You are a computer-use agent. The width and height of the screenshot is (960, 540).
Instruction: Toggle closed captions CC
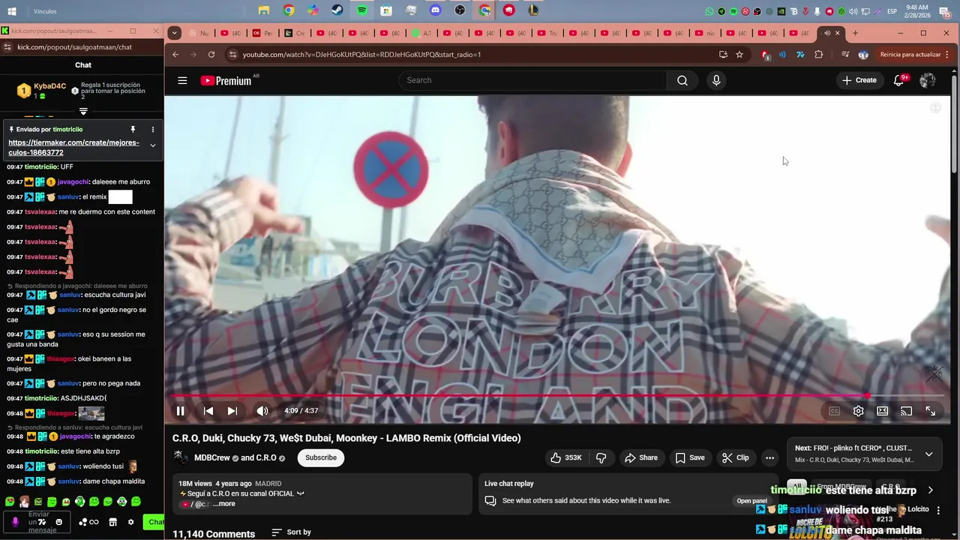834,411
